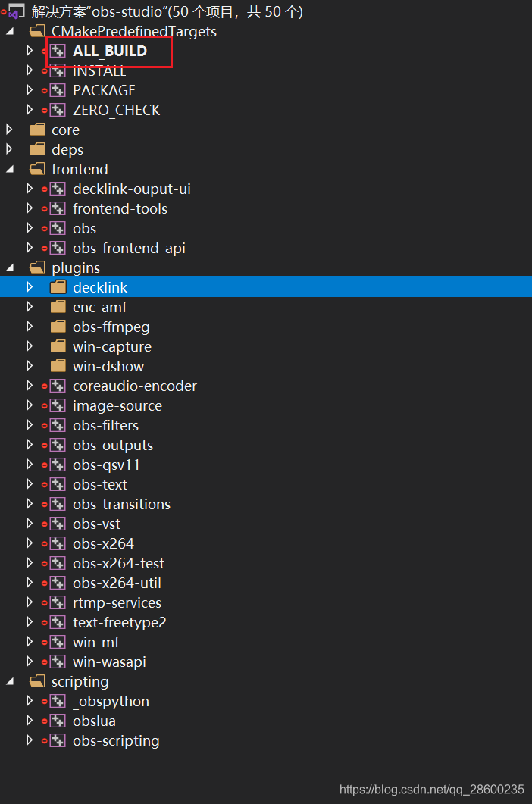Collapse the plugins folder arrow
Viewport: 532px width, 804px height.
coord(10,267)
